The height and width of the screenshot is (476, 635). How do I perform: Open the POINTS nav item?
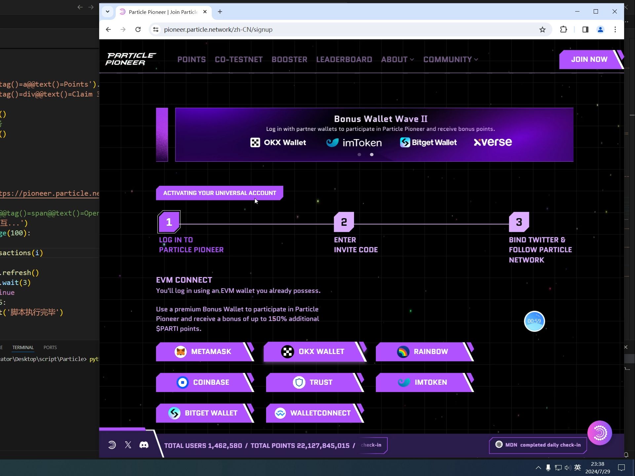tap(191, 59)
